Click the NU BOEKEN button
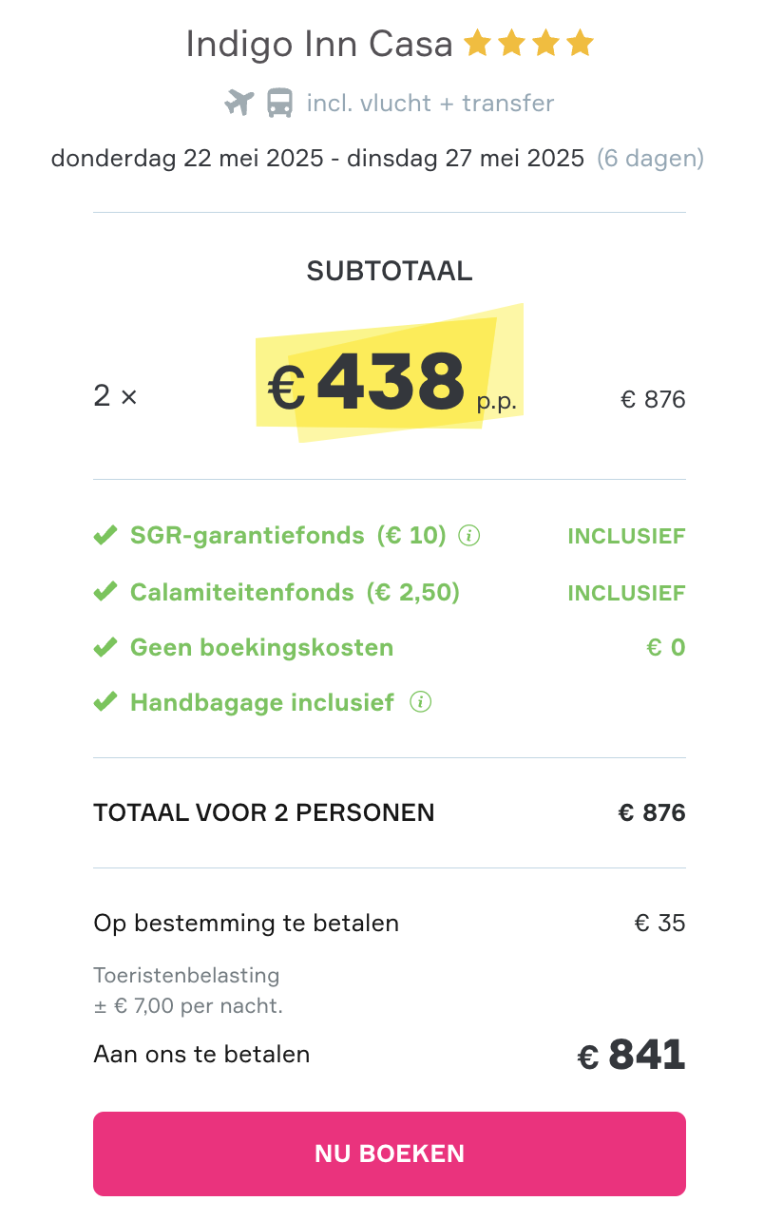Image resolution: width=764 pixels, height=1220 pixels. pos(390,1153)
